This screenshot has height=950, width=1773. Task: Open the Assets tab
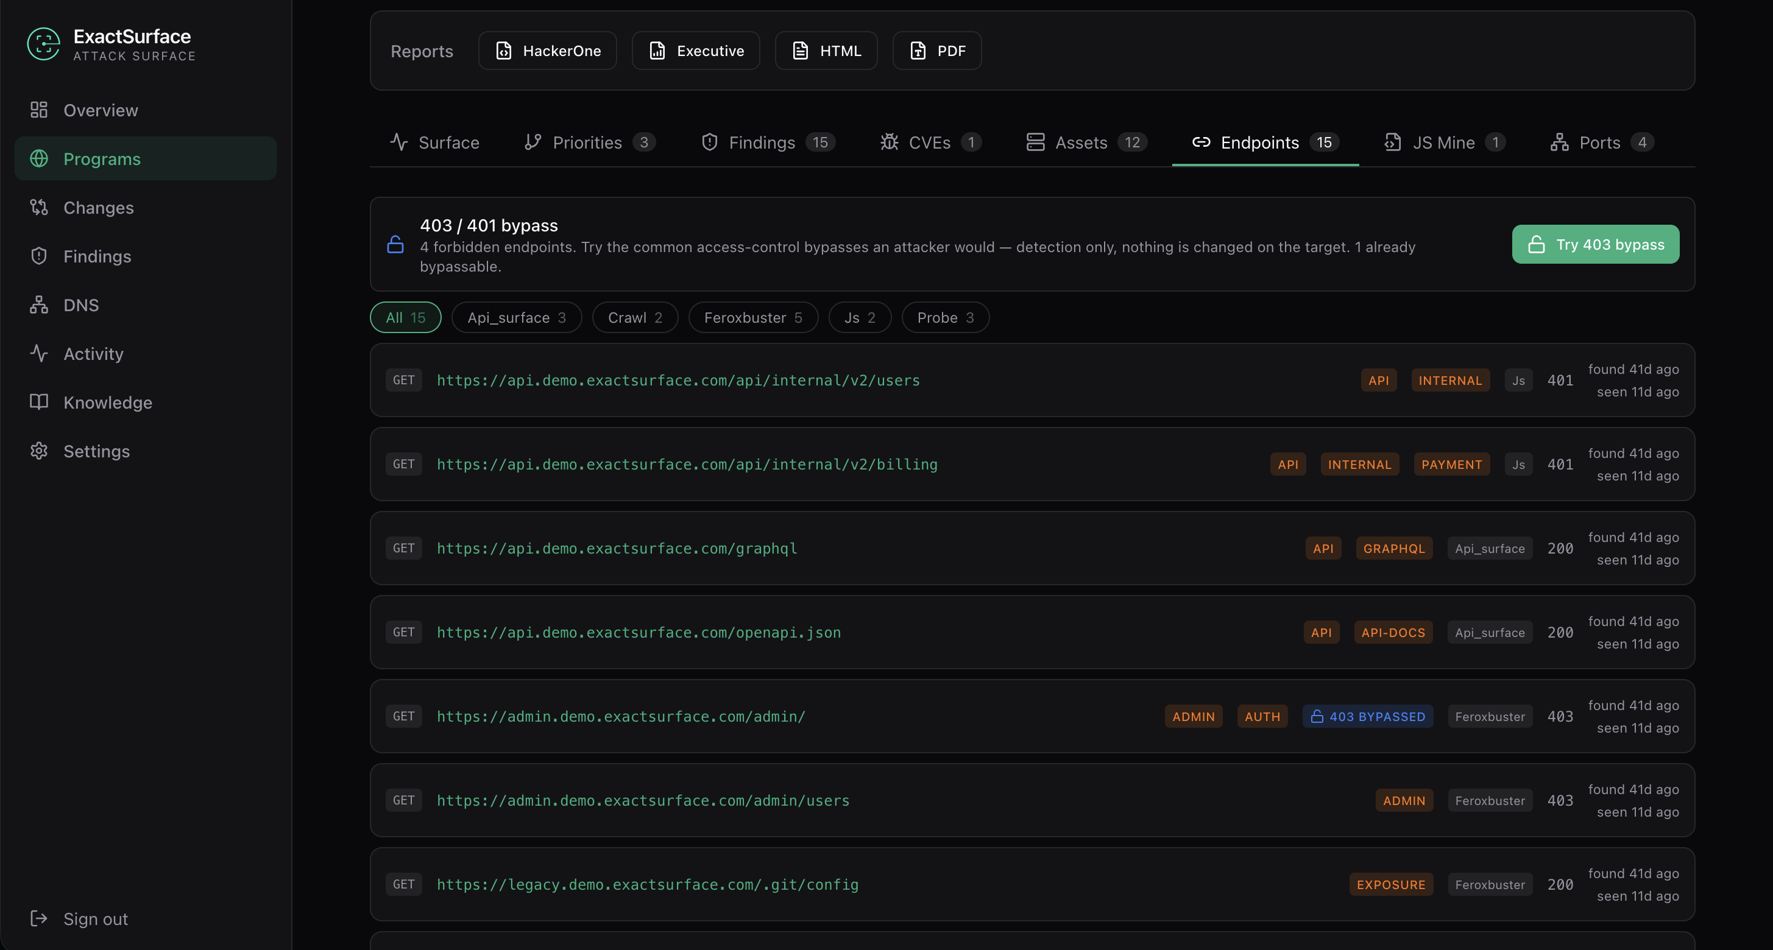click(1088, 142)
